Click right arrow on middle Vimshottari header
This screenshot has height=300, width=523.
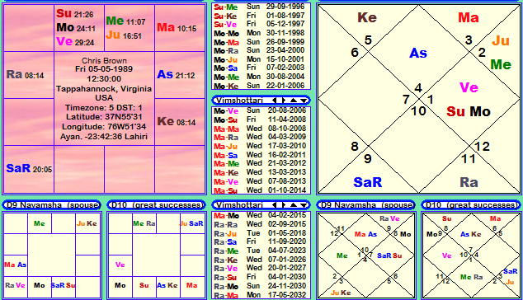tap(284, 101)
